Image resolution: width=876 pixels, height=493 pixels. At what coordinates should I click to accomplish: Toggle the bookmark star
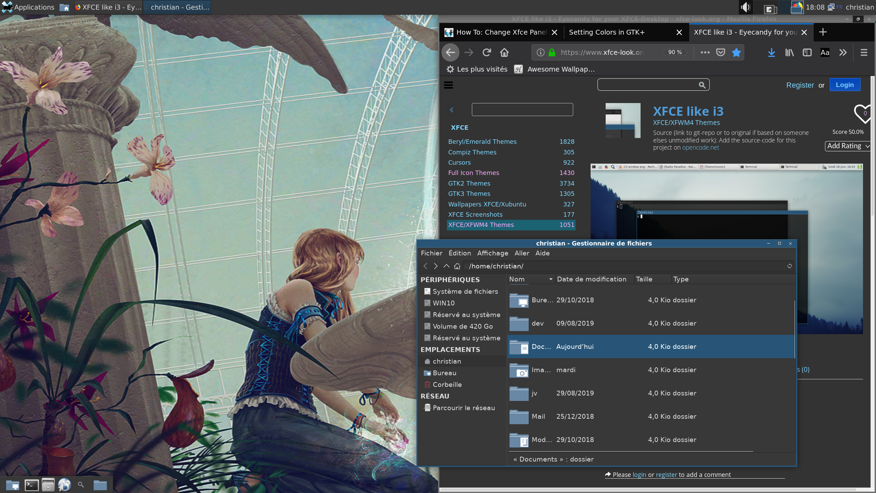tap(736, 52)
